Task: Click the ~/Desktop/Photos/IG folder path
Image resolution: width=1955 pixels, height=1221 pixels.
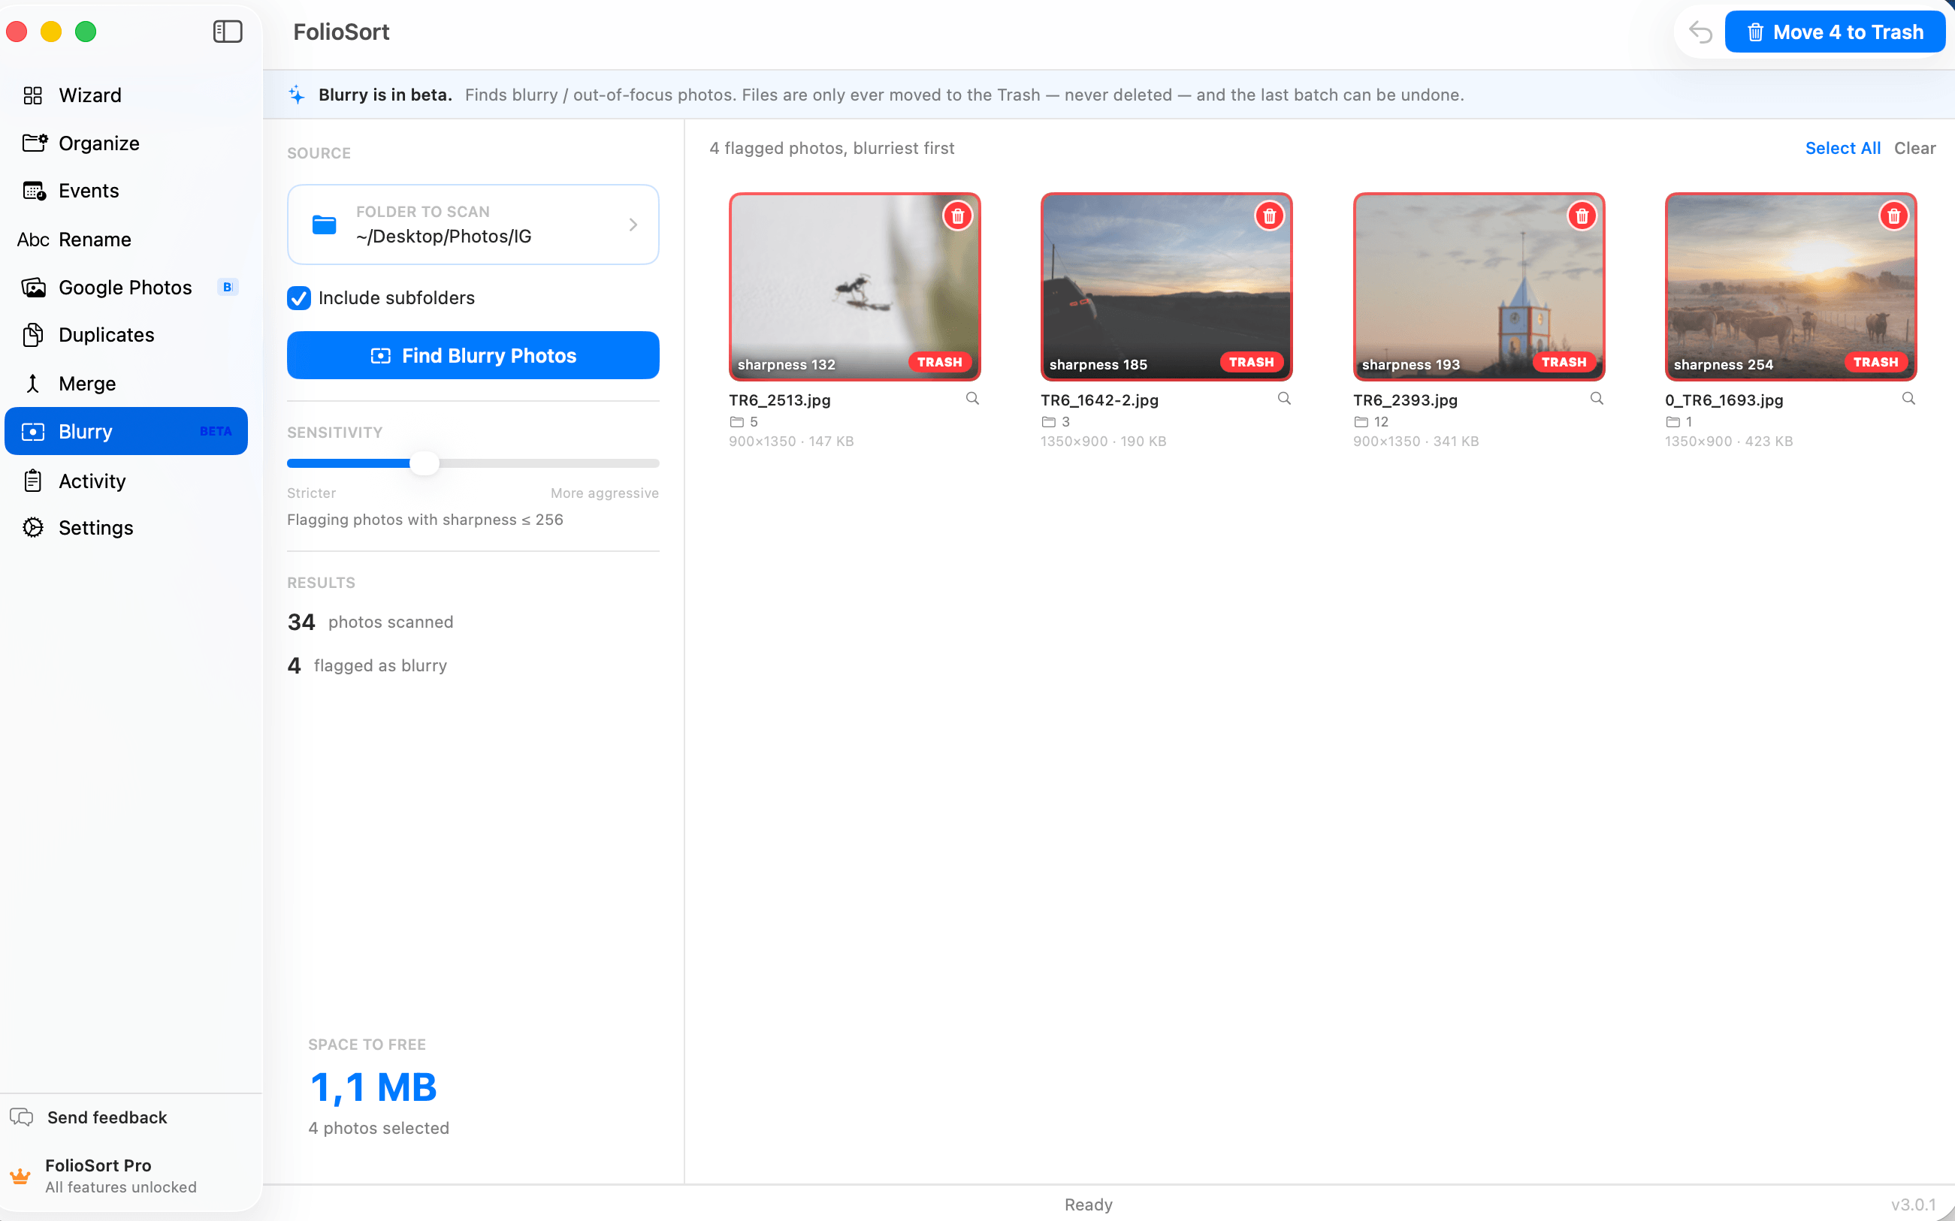Action: [x=443, y=236]
